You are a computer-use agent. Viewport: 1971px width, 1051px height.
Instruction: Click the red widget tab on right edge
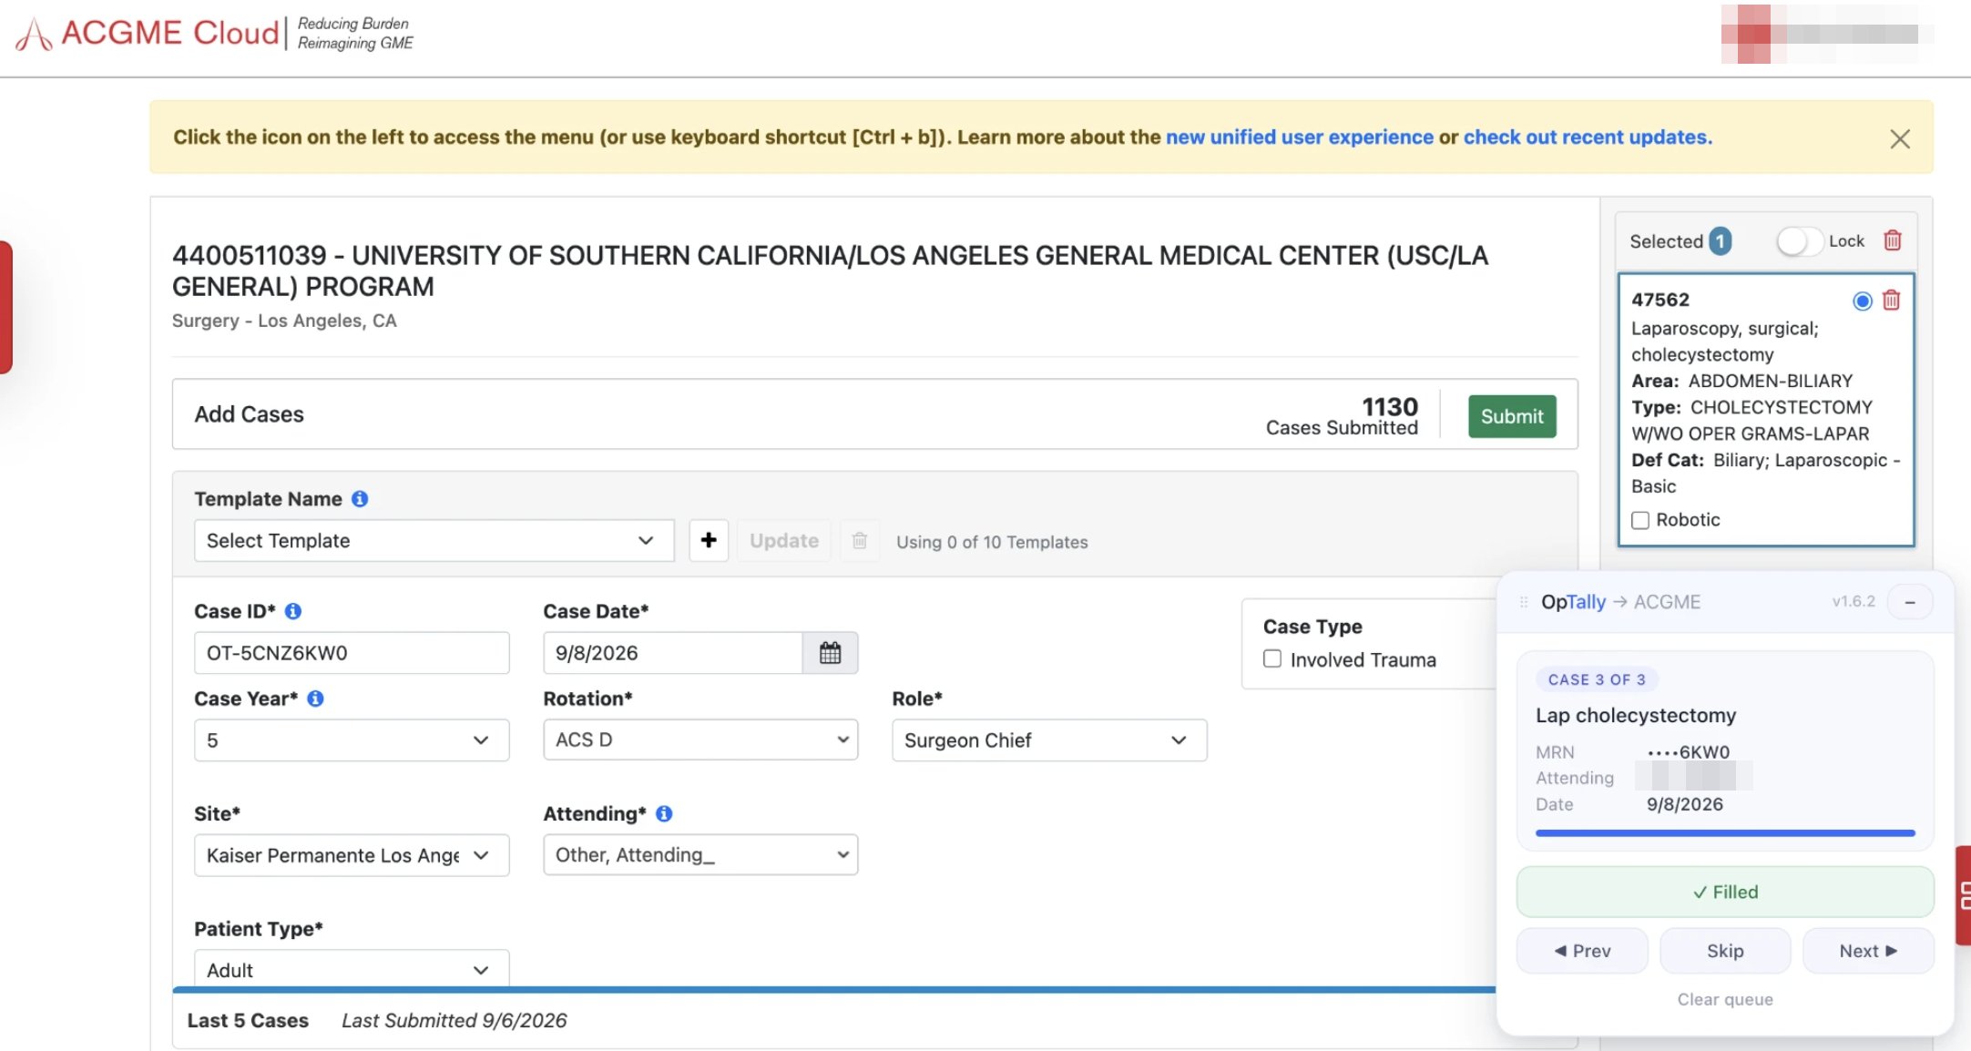coord(1964,895)
